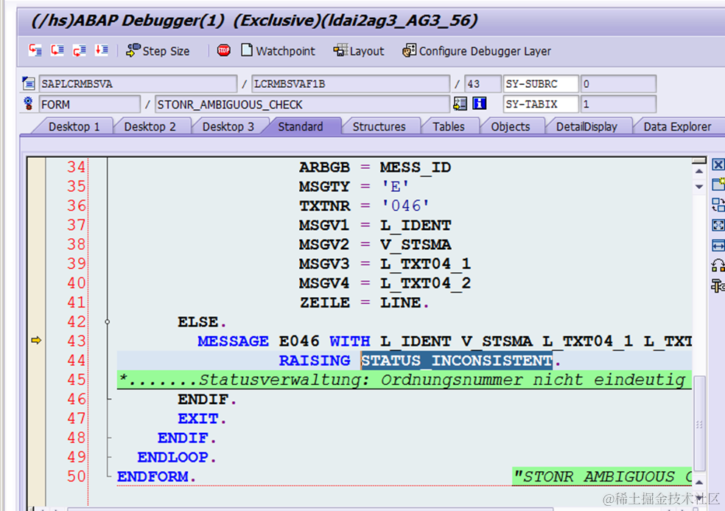Click the return (step out) icon

point(80,50)
